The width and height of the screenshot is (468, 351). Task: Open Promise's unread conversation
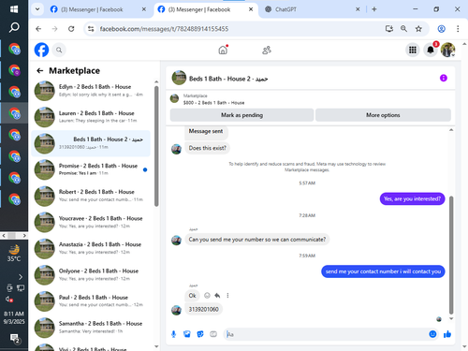(x=91, y=169)
